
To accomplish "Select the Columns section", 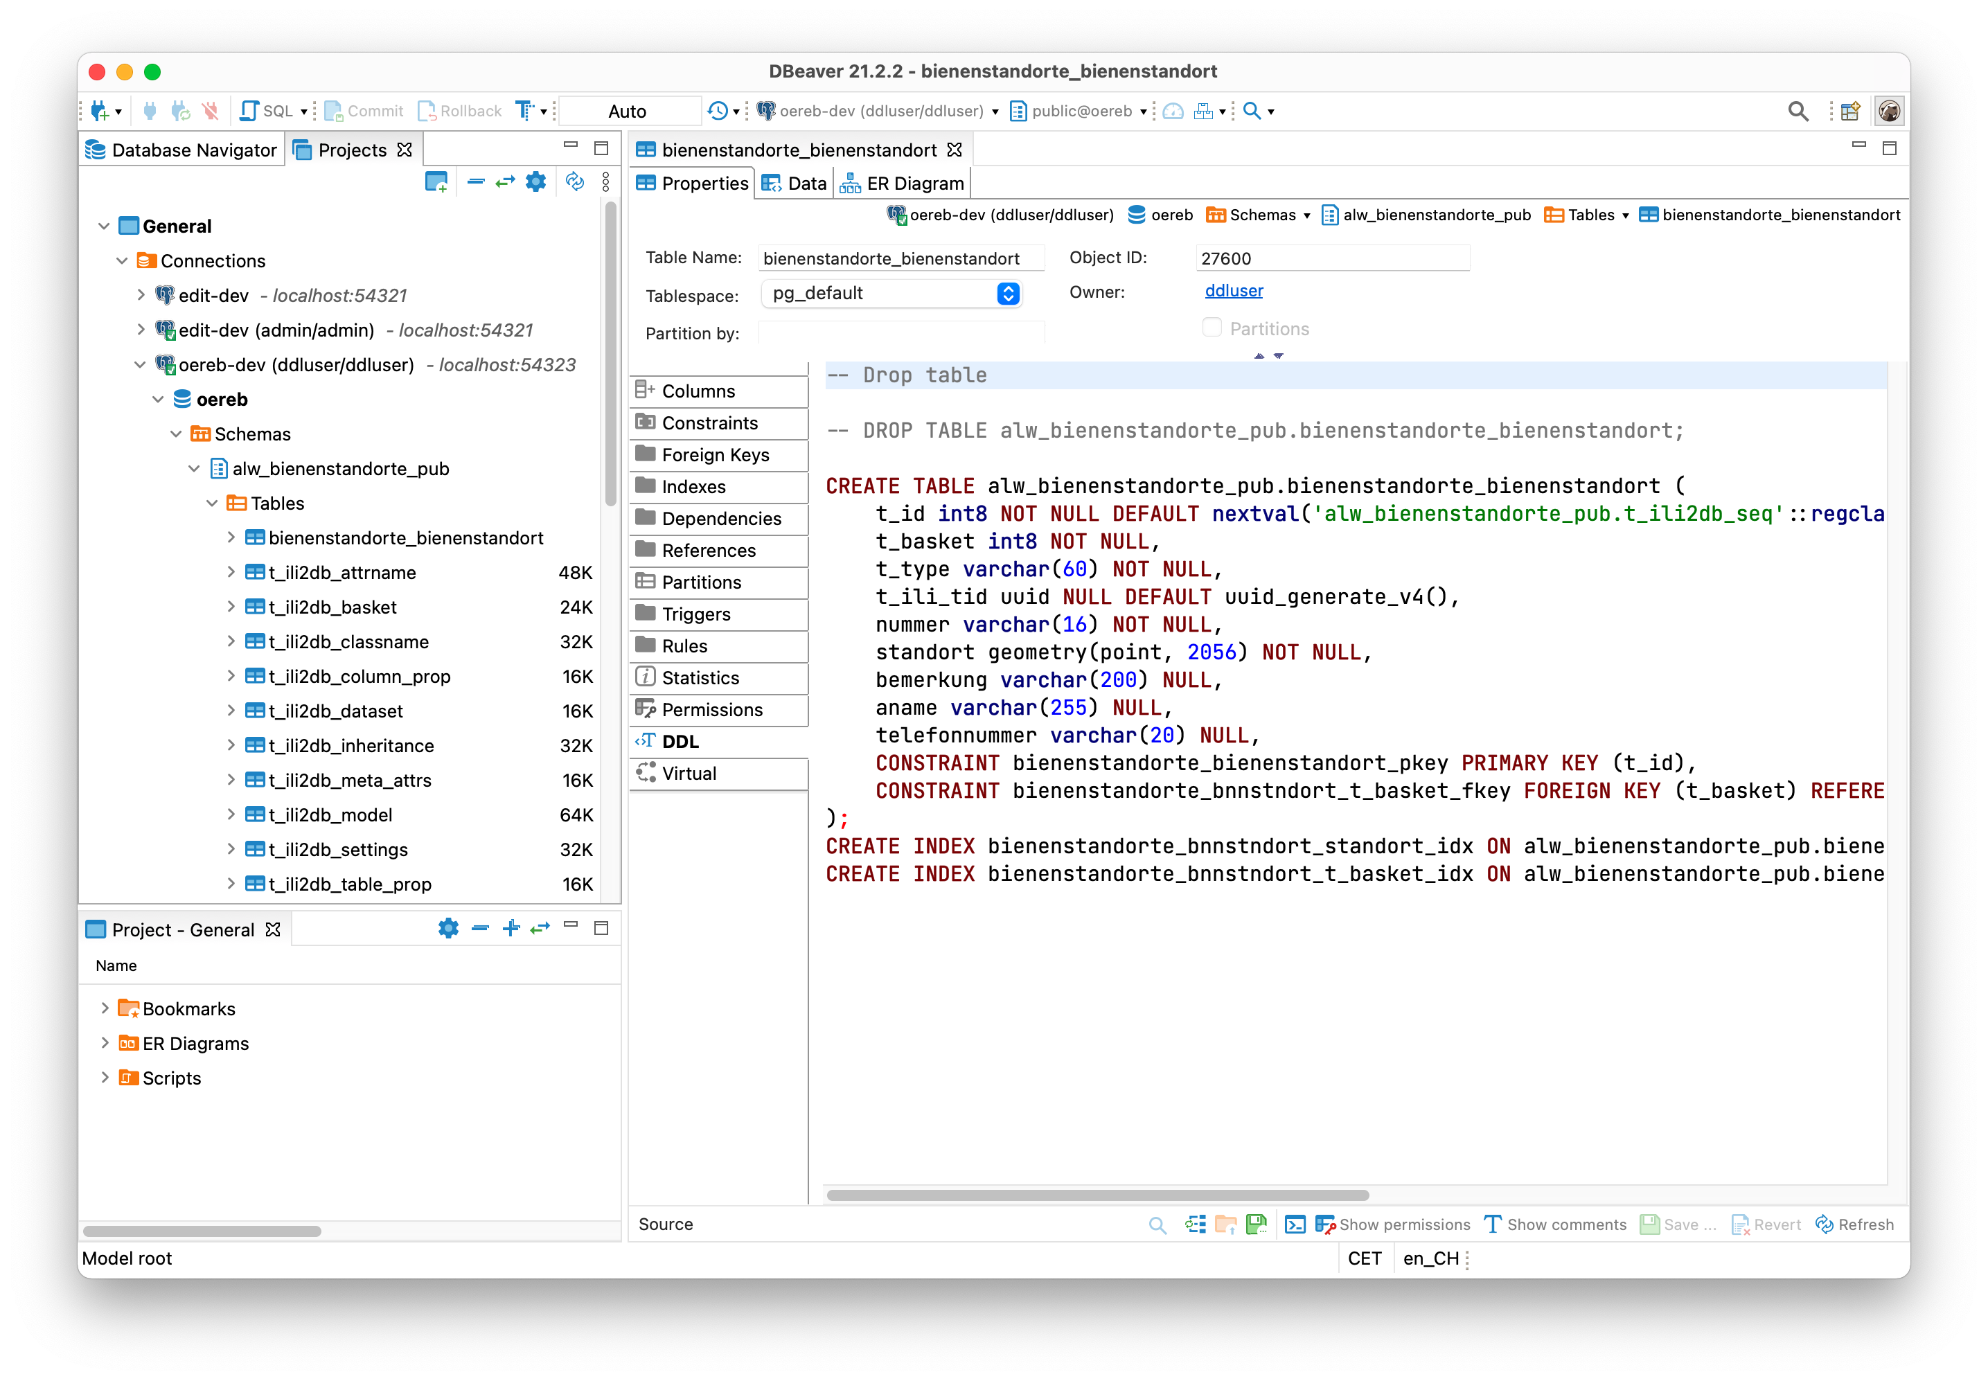I will click(719, 391).
